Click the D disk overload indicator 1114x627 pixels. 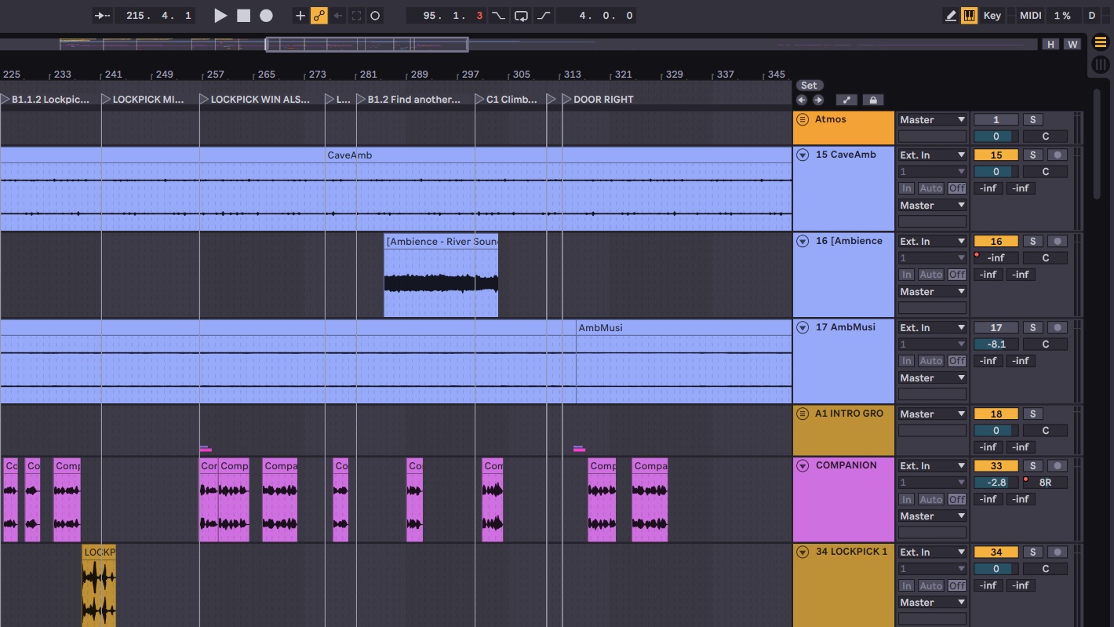tap(1092, 16)
